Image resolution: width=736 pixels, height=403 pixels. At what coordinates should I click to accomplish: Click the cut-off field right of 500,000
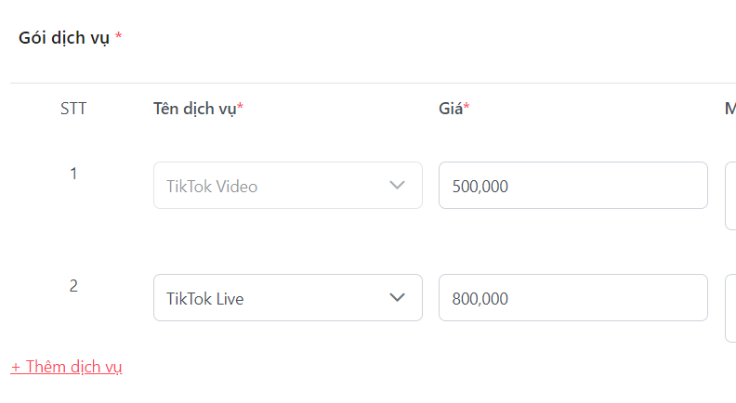click(x=730, y=195)
